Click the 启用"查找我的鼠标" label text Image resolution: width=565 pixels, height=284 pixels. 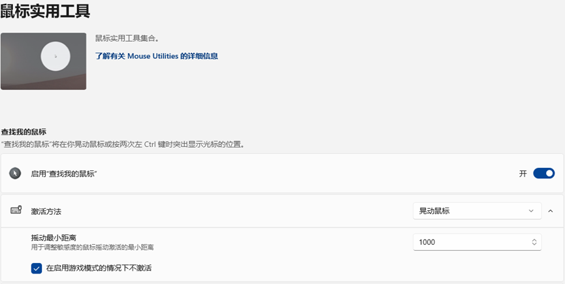64,174
